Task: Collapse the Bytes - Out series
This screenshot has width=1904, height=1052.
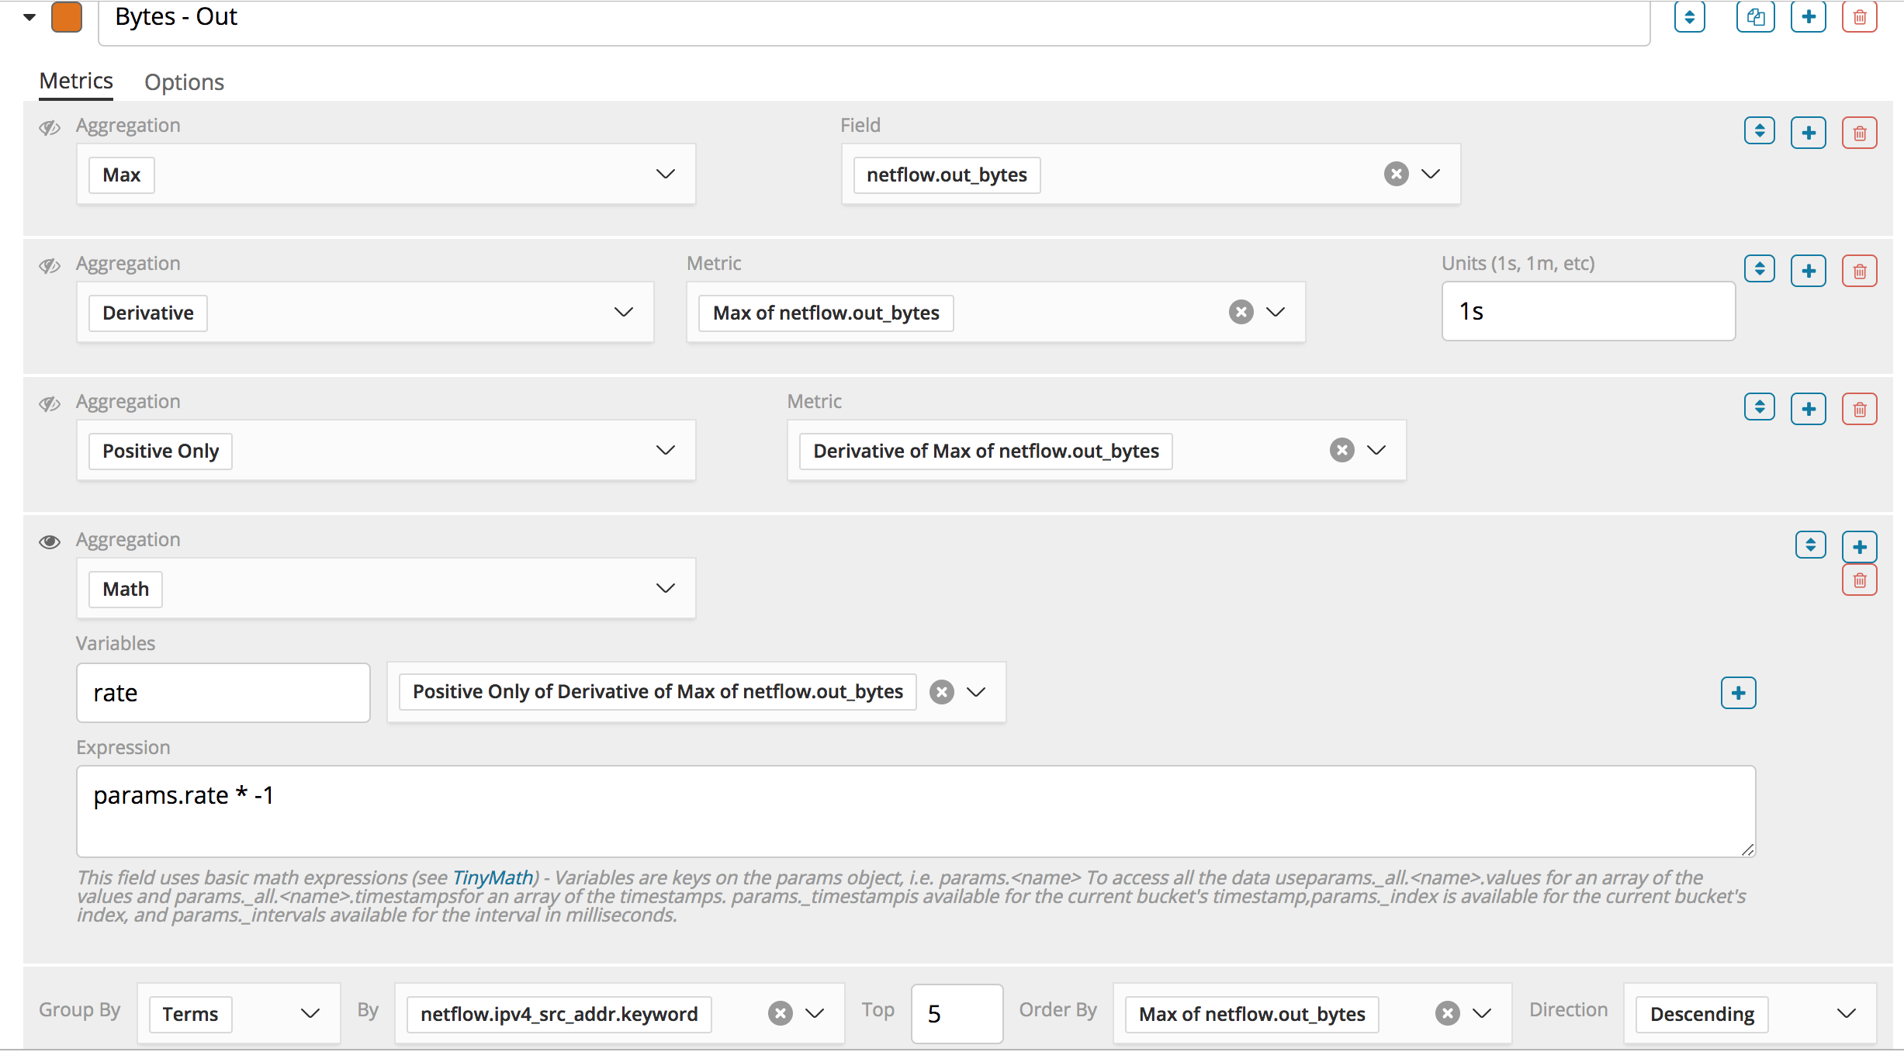Action: [x=29, y=17]
